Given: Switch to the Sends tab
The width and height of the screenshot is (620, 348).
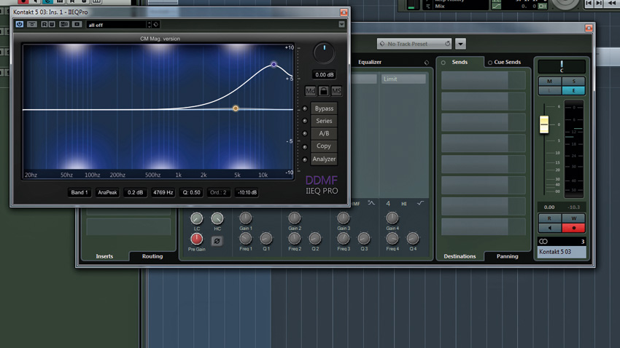Looking at the screenshot, I should (460, 62).
